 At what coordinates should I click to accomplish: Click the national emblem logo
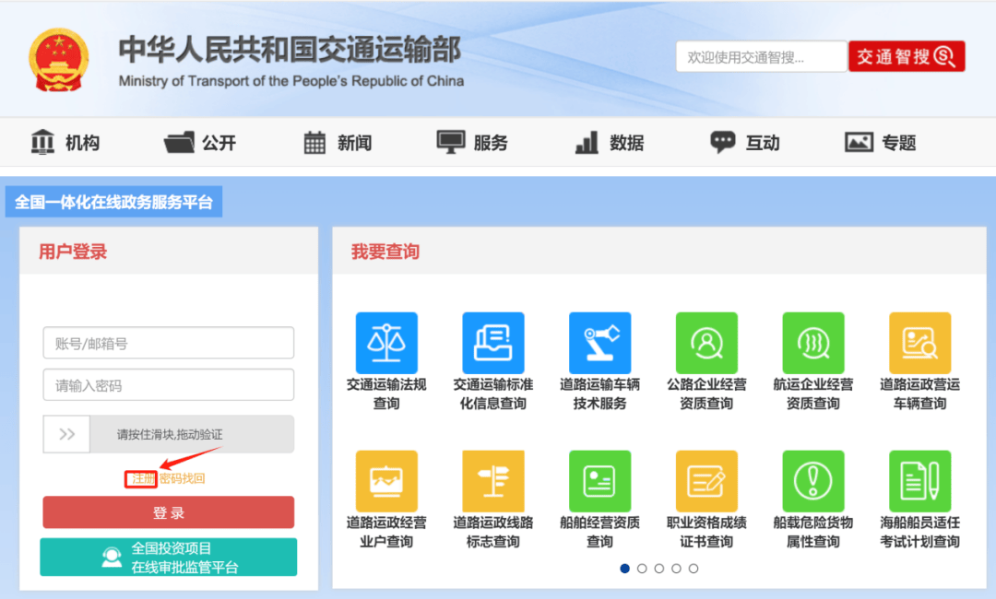(x=58, y=60)
